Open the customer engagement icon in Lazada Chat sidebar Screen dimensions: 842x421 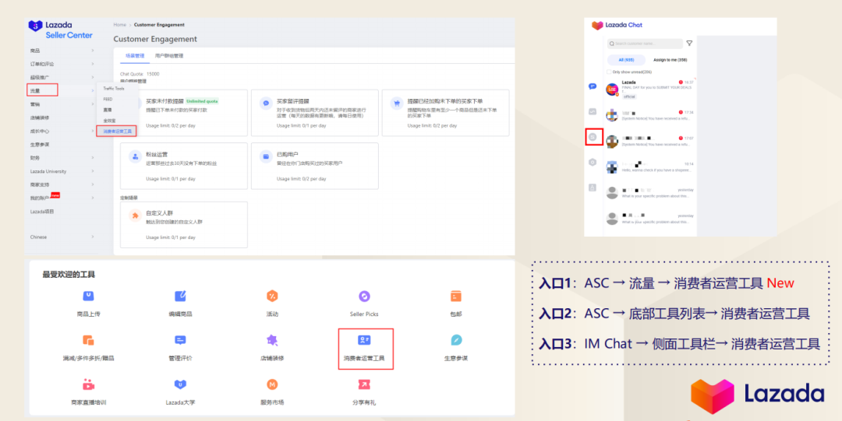[593, 137]
